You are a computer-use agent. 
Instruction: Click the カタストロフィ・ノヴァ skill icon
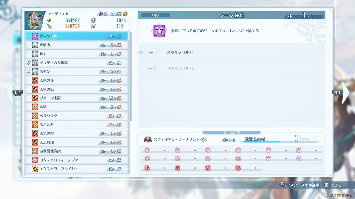[35, 160]
